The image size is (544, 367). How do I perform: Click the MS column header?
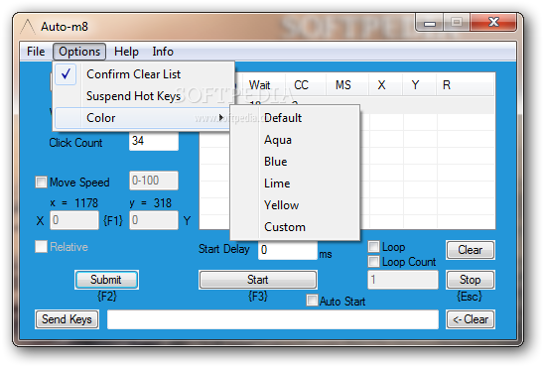point(346,85)
